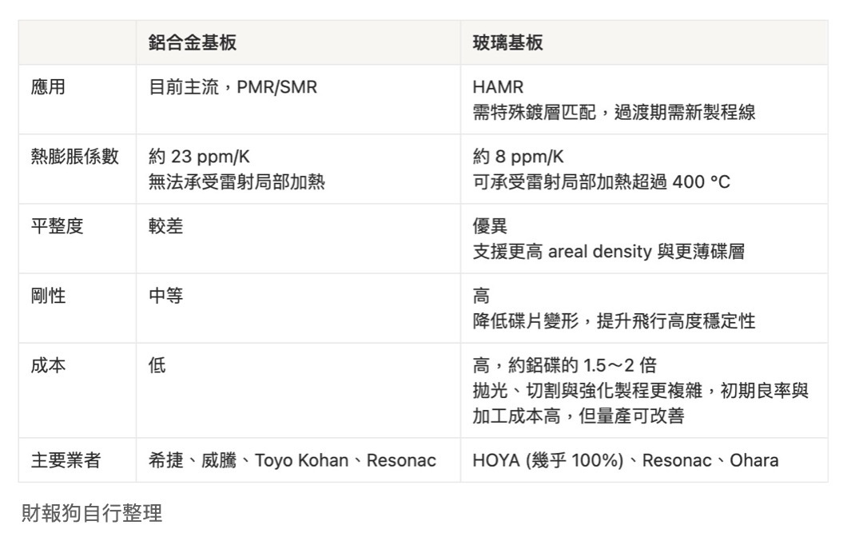The image size is (847, 545).
Task: Click the 主要業者 row label
Action: coord(66,460)
